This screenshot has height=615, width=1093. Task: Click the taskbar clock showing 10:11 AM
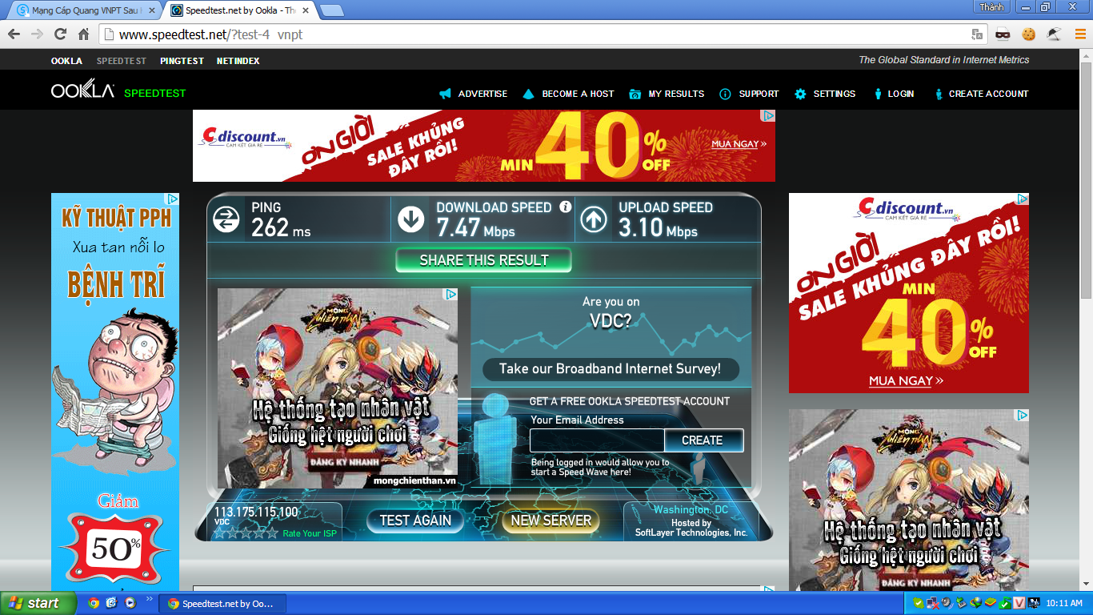coord(1064,603)
